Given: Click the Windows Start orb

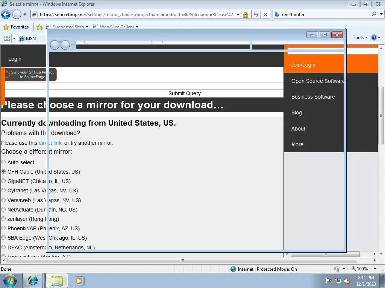Looking at the screenshot, I should tap(10, 281).
